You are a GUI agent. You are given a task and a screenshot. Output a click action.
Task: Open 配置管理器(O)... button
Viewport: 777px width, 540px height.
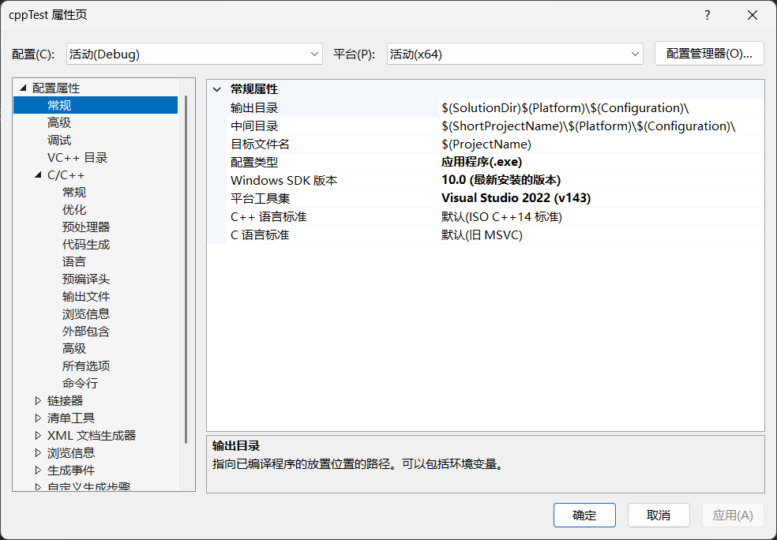tap(709, 54)
